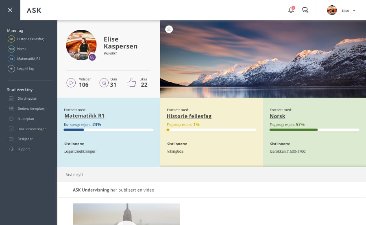This screenshot has height=225, width=366.
Task: Open Studieplan
Action: pos(26,119)
